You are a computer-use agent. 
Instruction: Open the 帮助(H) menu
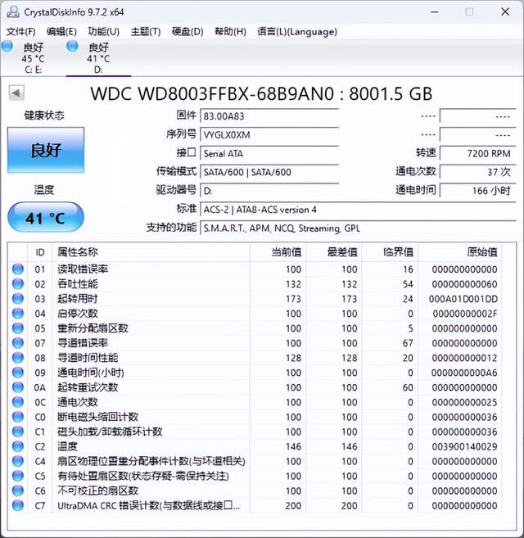pos(230,32)
